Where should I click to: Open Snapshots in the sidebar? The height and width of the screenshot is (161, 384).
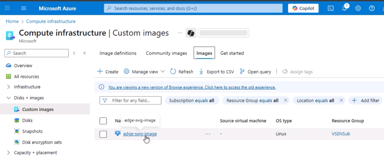[x=32, y=131]
